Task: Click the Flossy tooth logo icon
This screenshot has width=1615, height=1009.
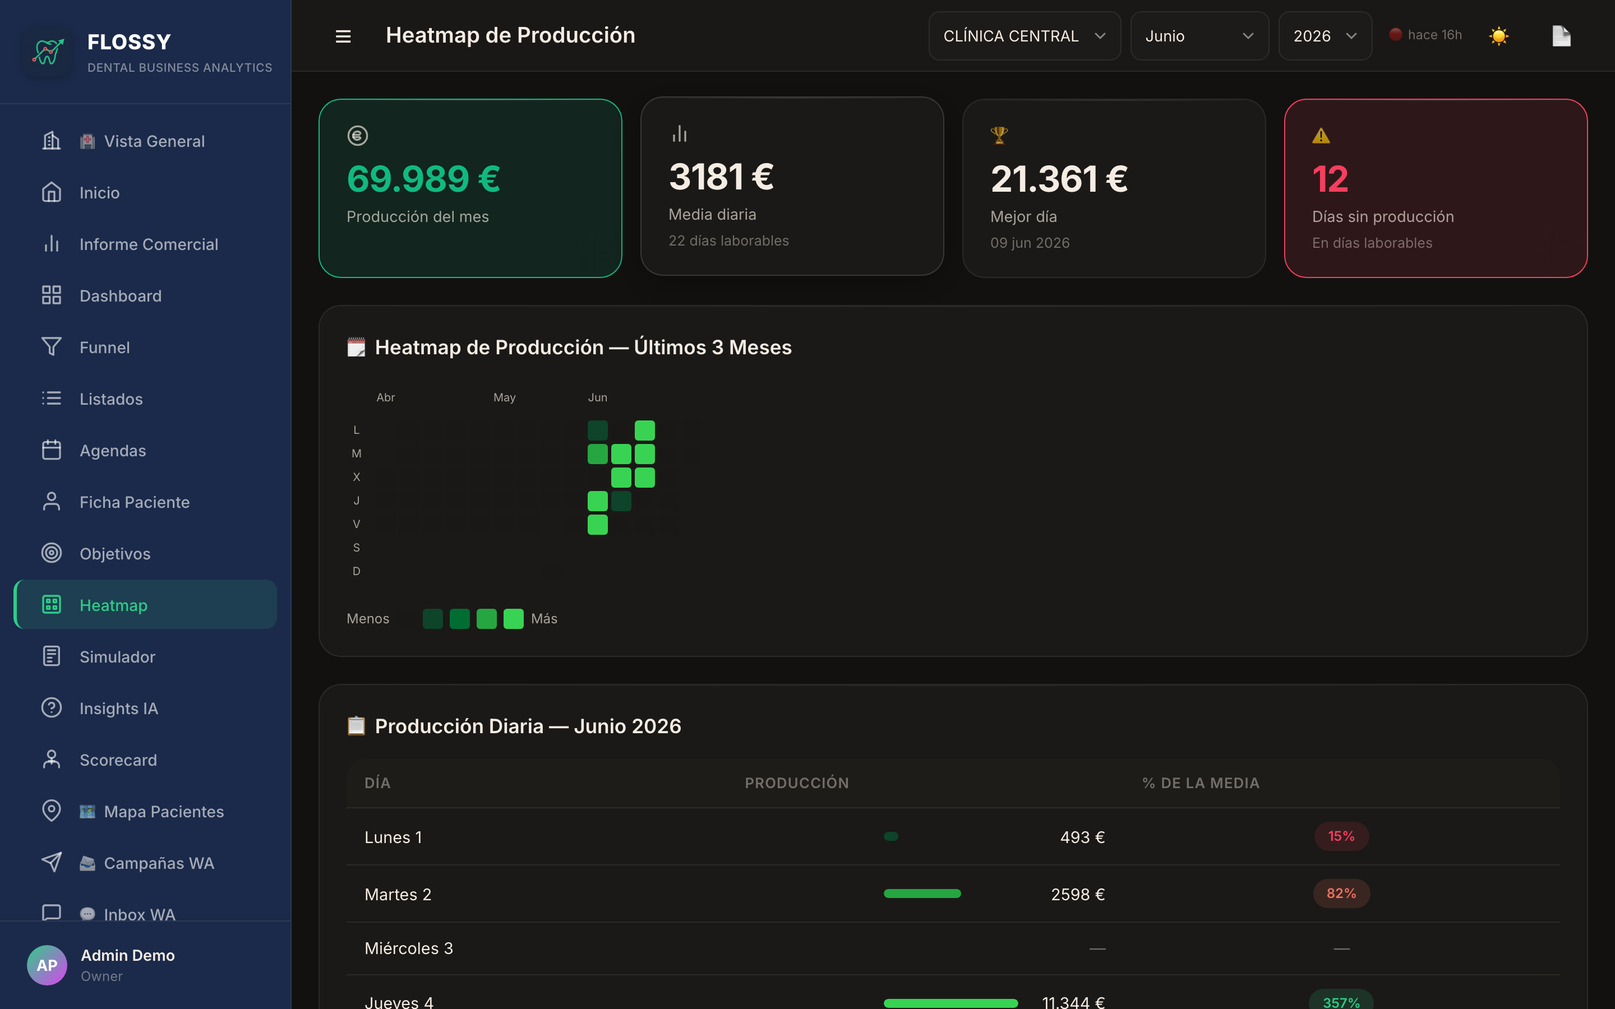Action: coord(47,52)
